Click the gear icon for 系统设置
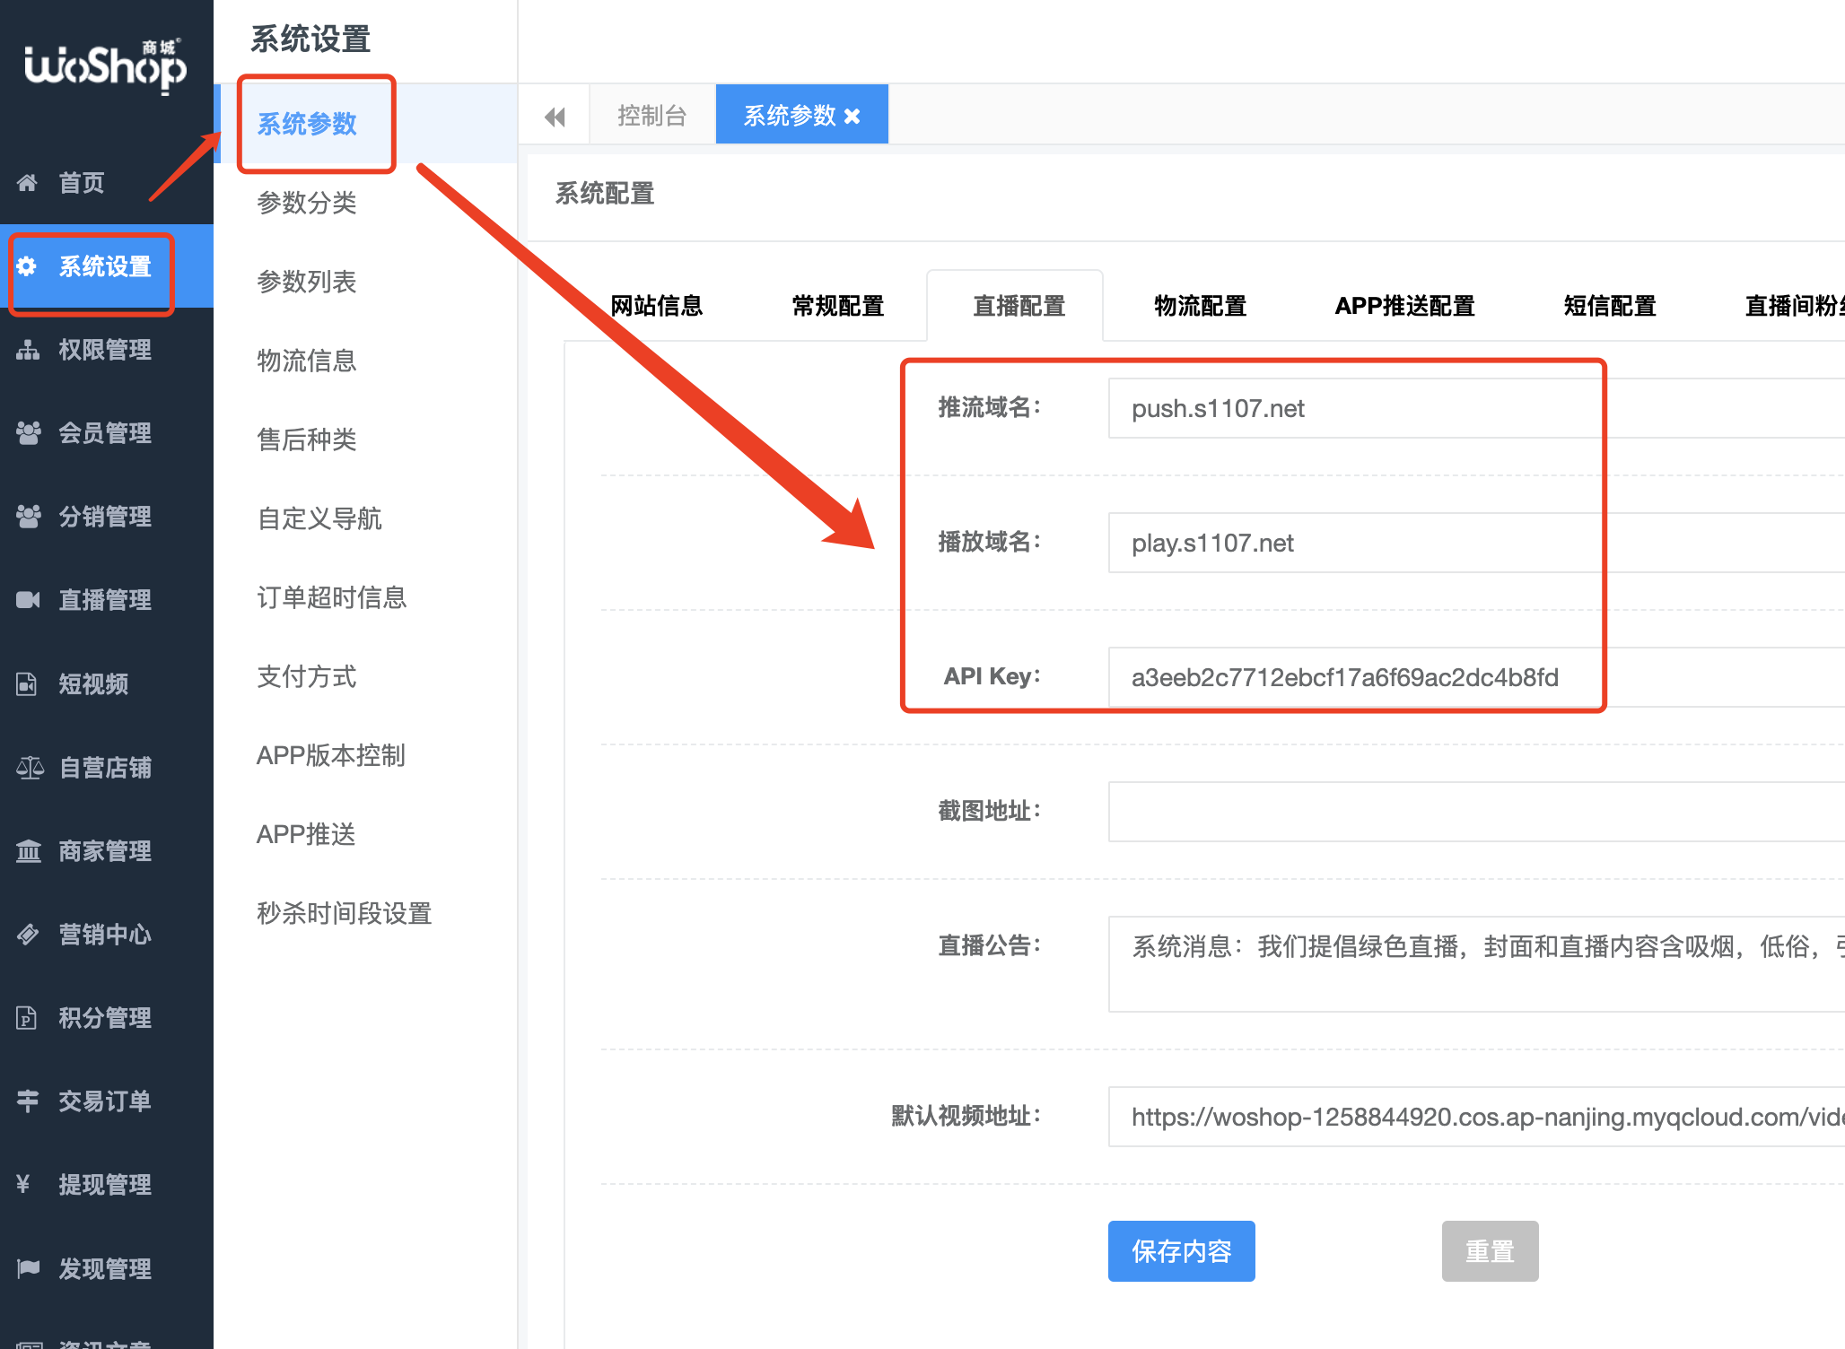 coord(27,266)
